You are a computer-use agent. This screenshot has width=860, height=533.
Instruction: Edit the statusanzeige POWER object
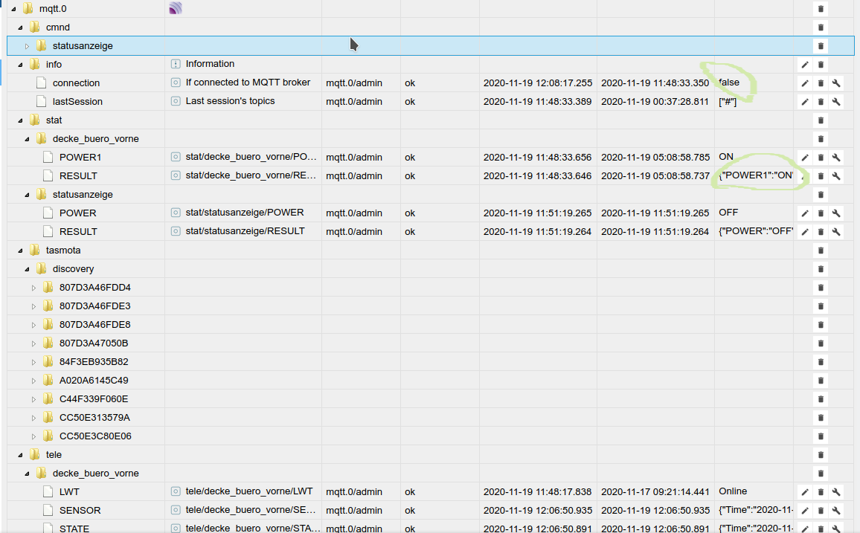click(805, 213)
